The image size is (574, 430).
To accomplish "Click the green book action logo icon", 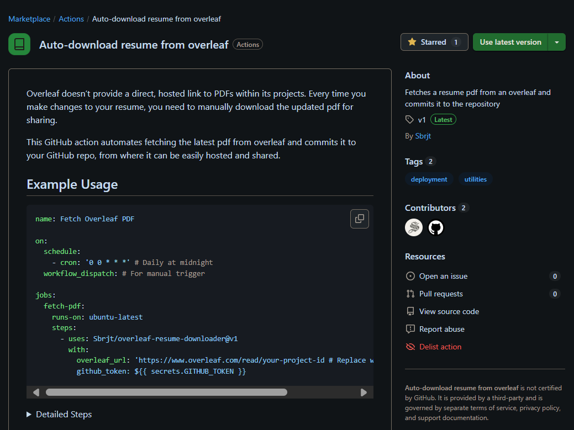I will 19,44.
